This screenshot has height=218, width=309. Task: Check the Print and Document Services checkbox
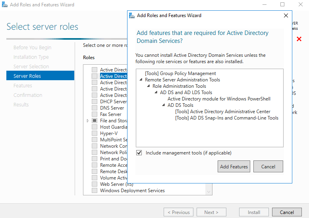95,158
